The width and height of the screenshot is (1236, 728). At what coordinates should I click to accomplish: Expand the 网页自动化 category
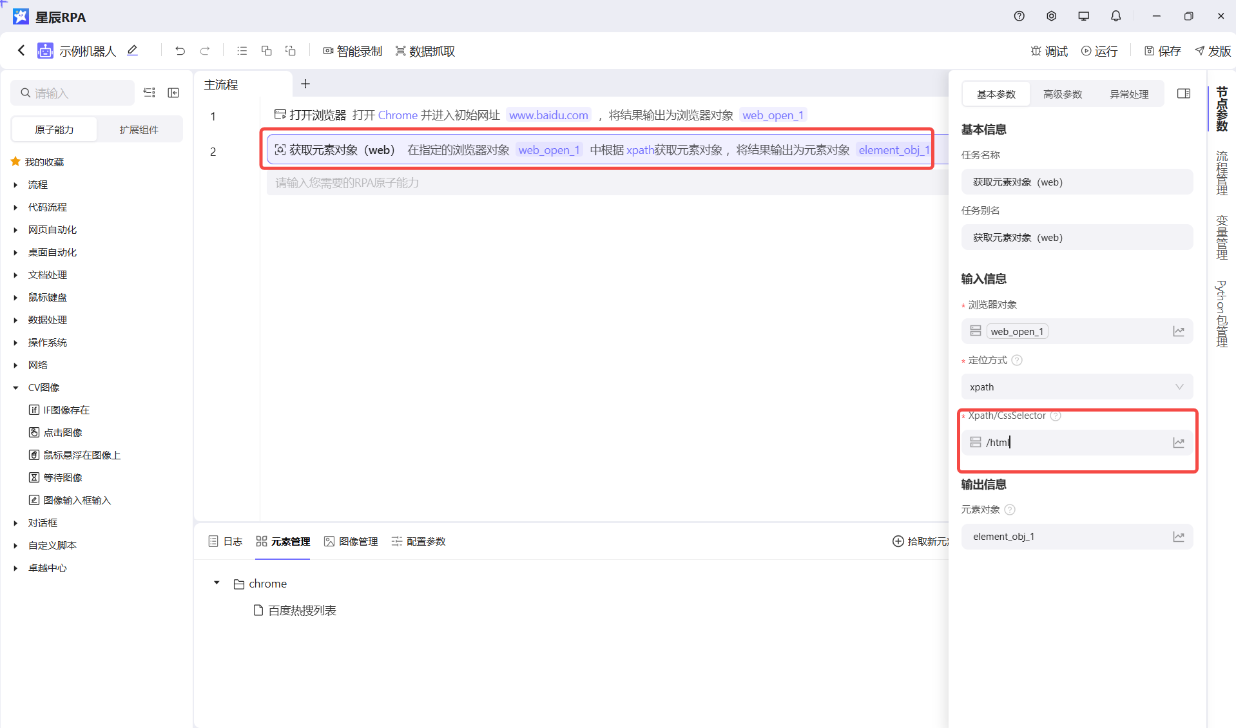pos(16,230)
